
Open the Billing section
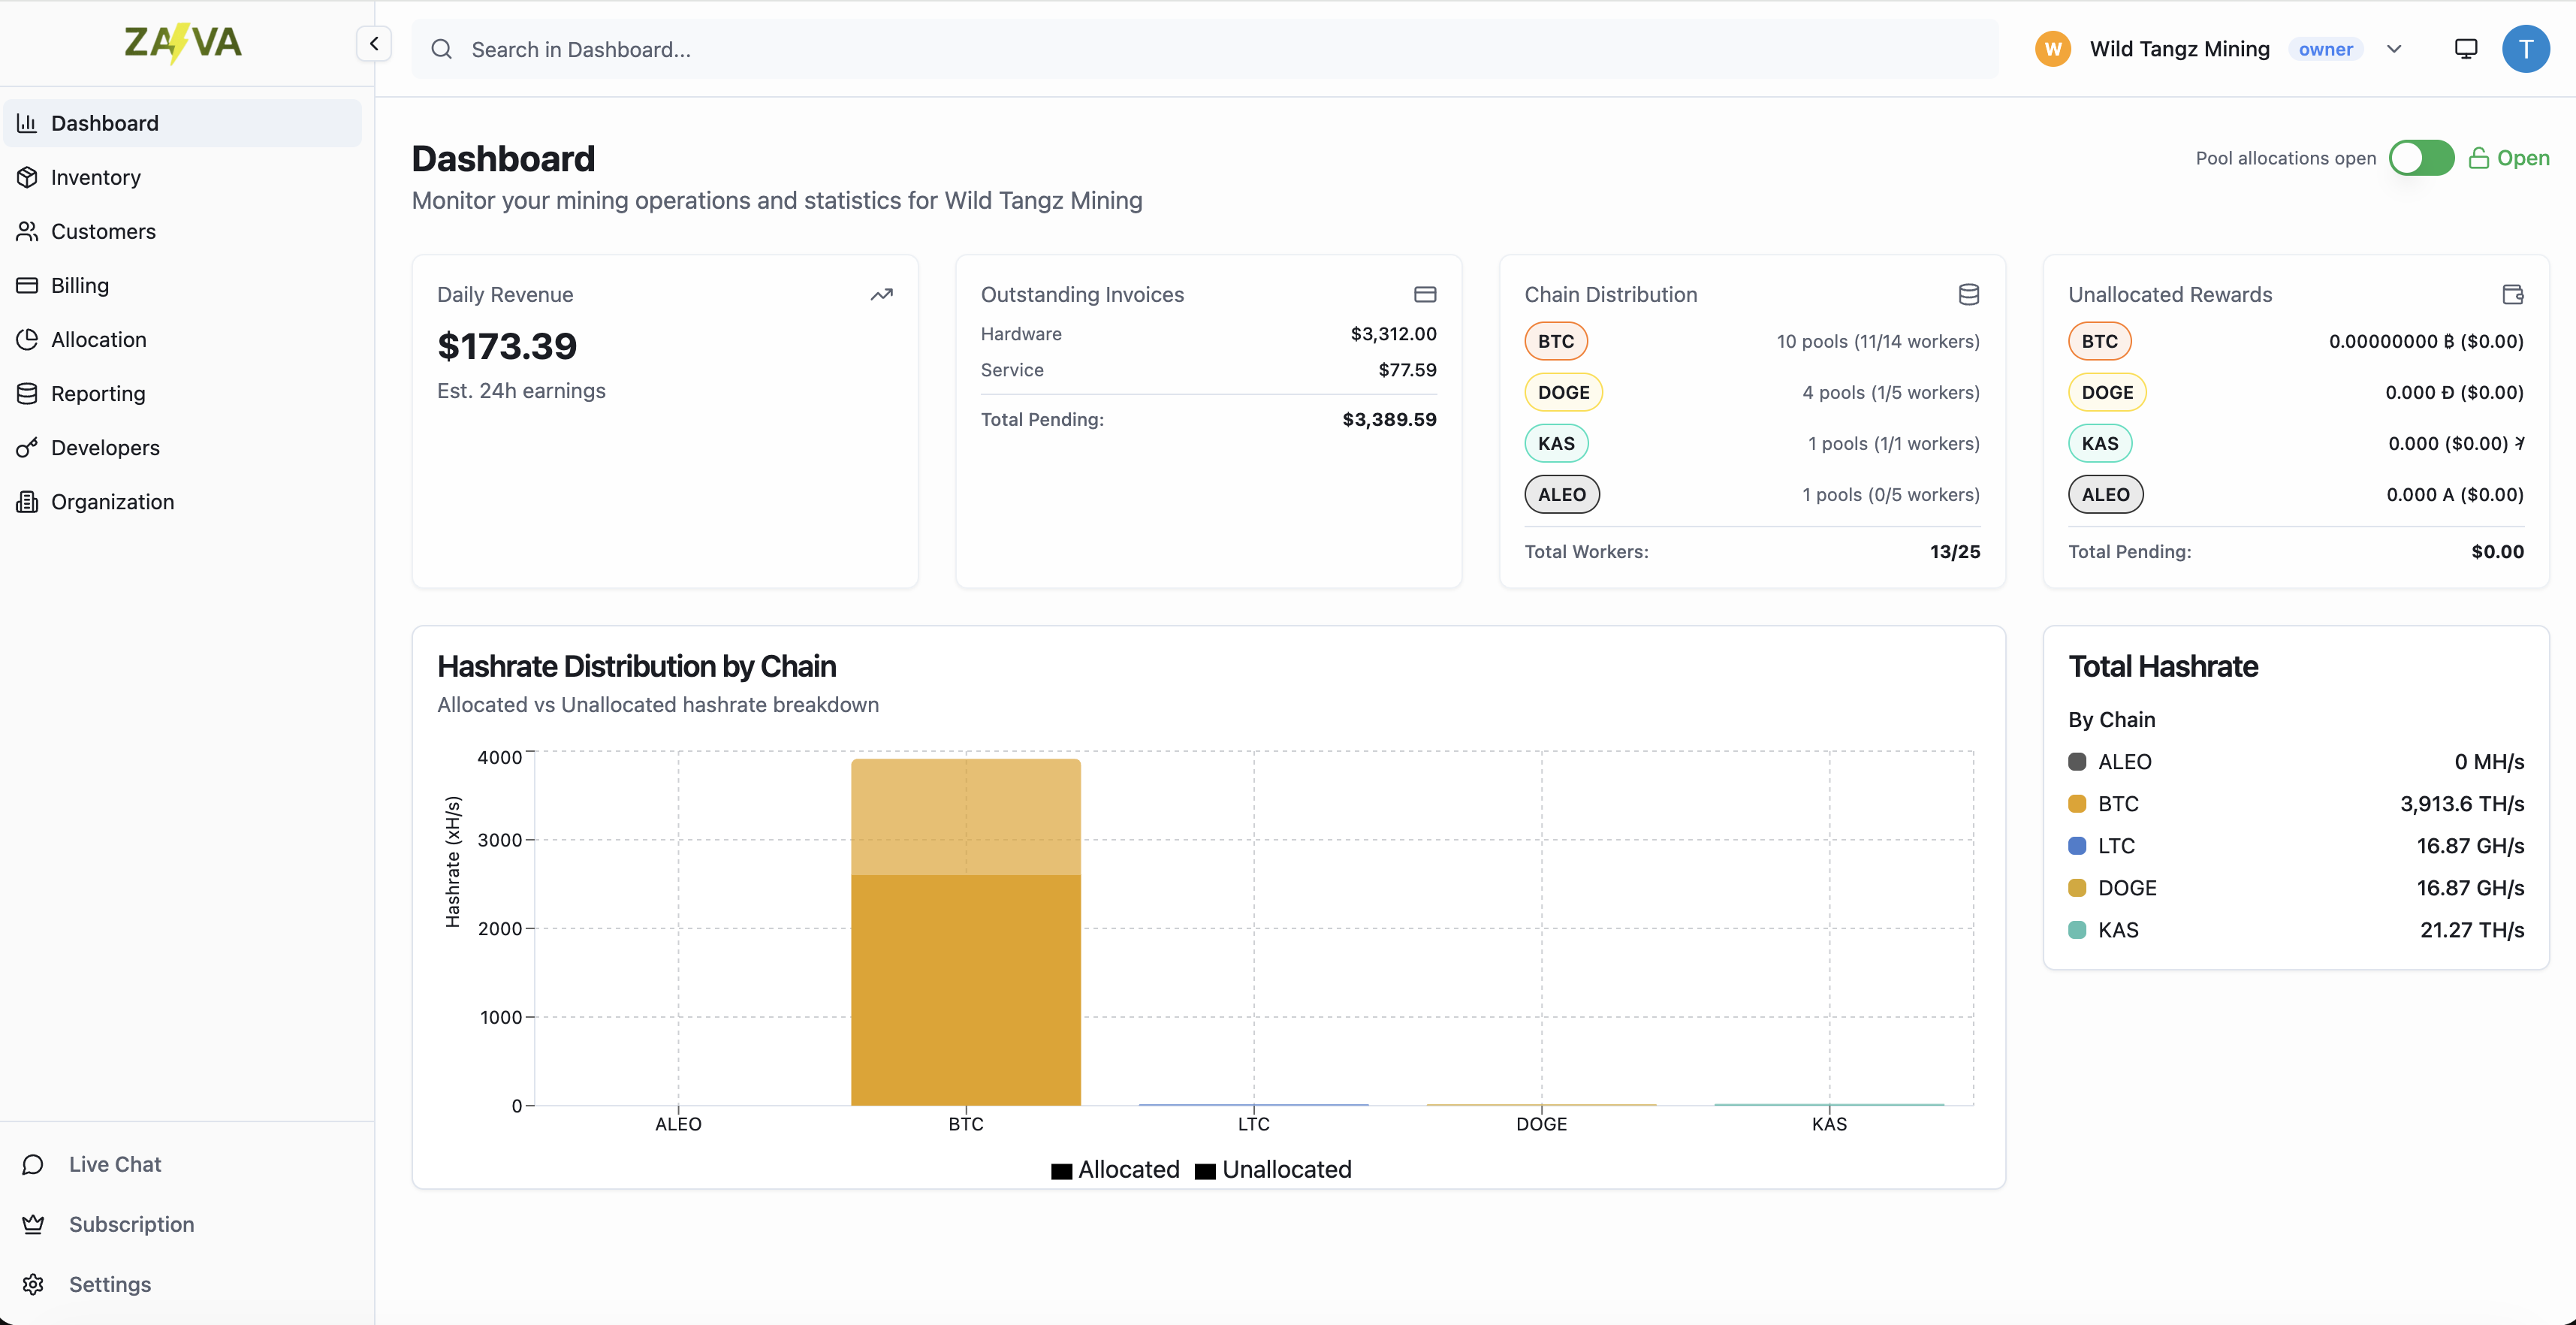click(79, 285)
